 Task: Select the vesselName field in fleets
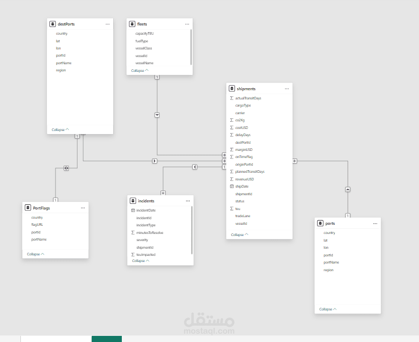tap(144, 63)
